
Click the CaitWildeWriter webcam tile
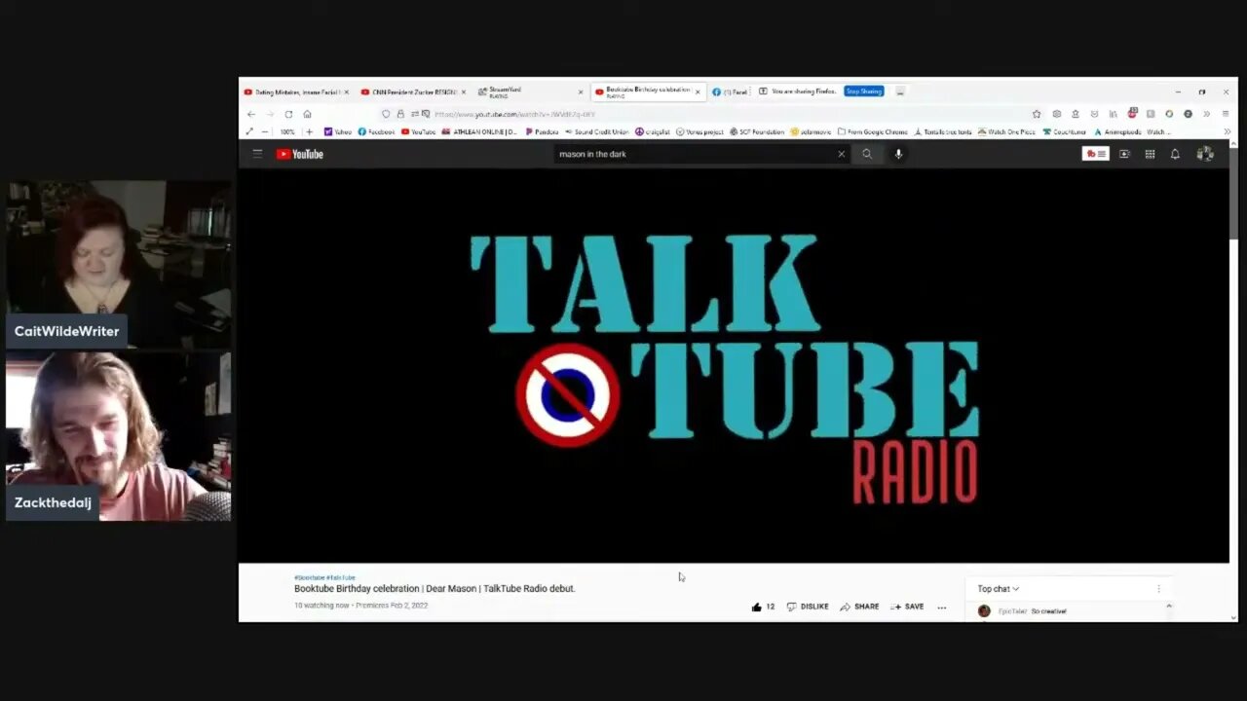coord(119,264)
